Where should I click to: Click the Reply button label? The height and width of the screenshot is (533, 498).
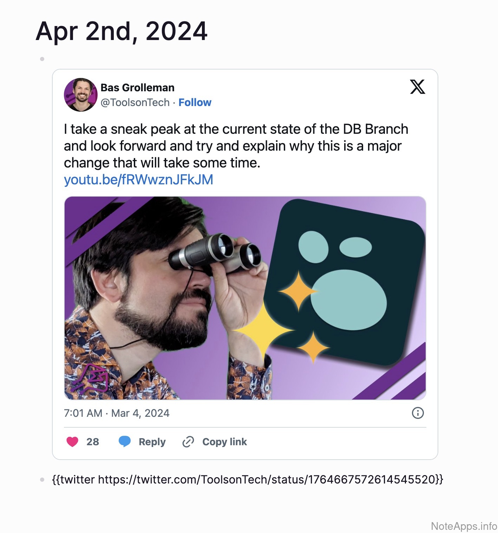[152, 442]
